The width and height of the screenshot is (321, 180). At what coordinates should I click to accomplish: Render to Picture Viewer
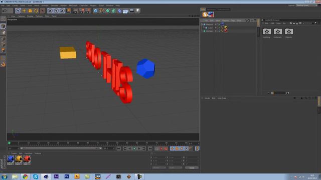(x=82, y=10)
